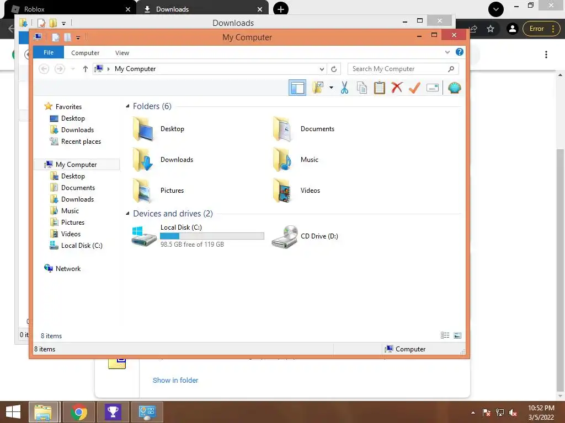Select Network in the navigation pane
Image resolution: width=565 pixels, height=423 pixels.
62,268
